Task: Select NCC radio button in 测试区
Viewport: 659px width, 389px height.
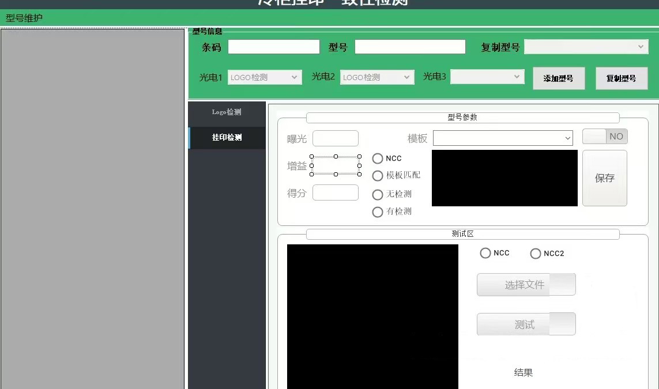Action: click(x=485, y=254)
